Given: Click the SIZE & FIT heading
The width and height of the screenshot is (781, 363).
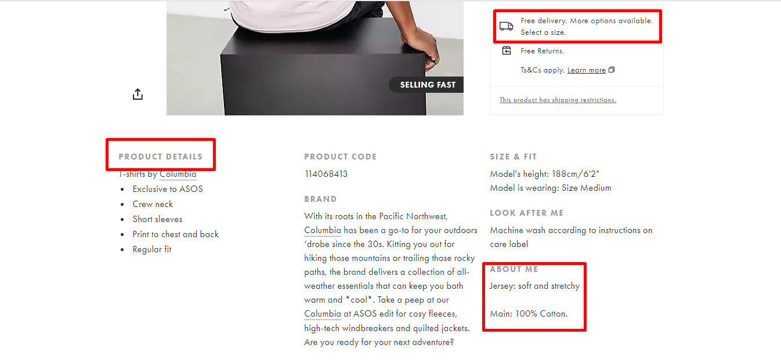Looking at the screenshot, I should pos(514,157).
